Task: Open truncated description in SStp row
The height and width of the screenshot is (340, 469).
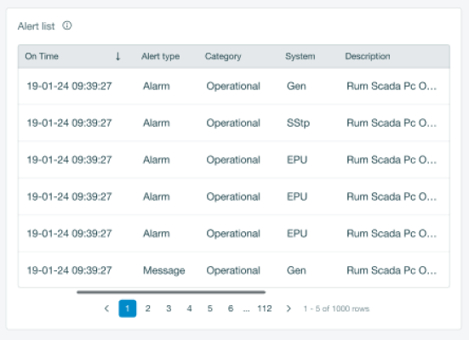Action: click(x=392, y=122)
